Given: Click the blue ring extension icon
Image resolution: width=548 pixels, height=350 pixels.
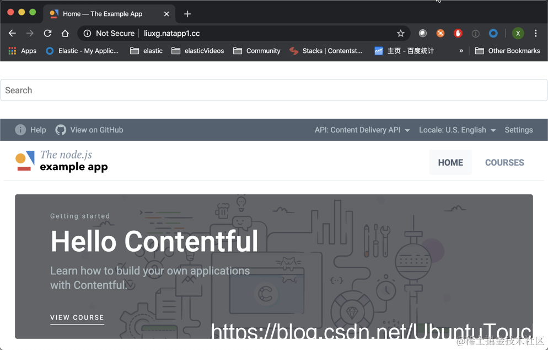Looking at the screenshot, I should pos(493,33).
